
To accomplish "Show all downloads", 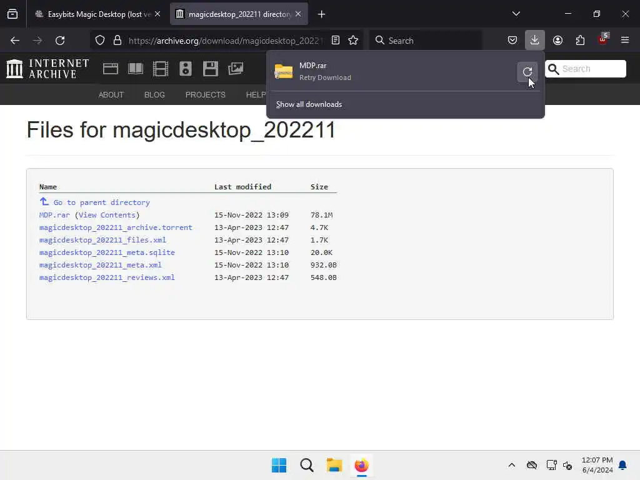I will 309,104.
